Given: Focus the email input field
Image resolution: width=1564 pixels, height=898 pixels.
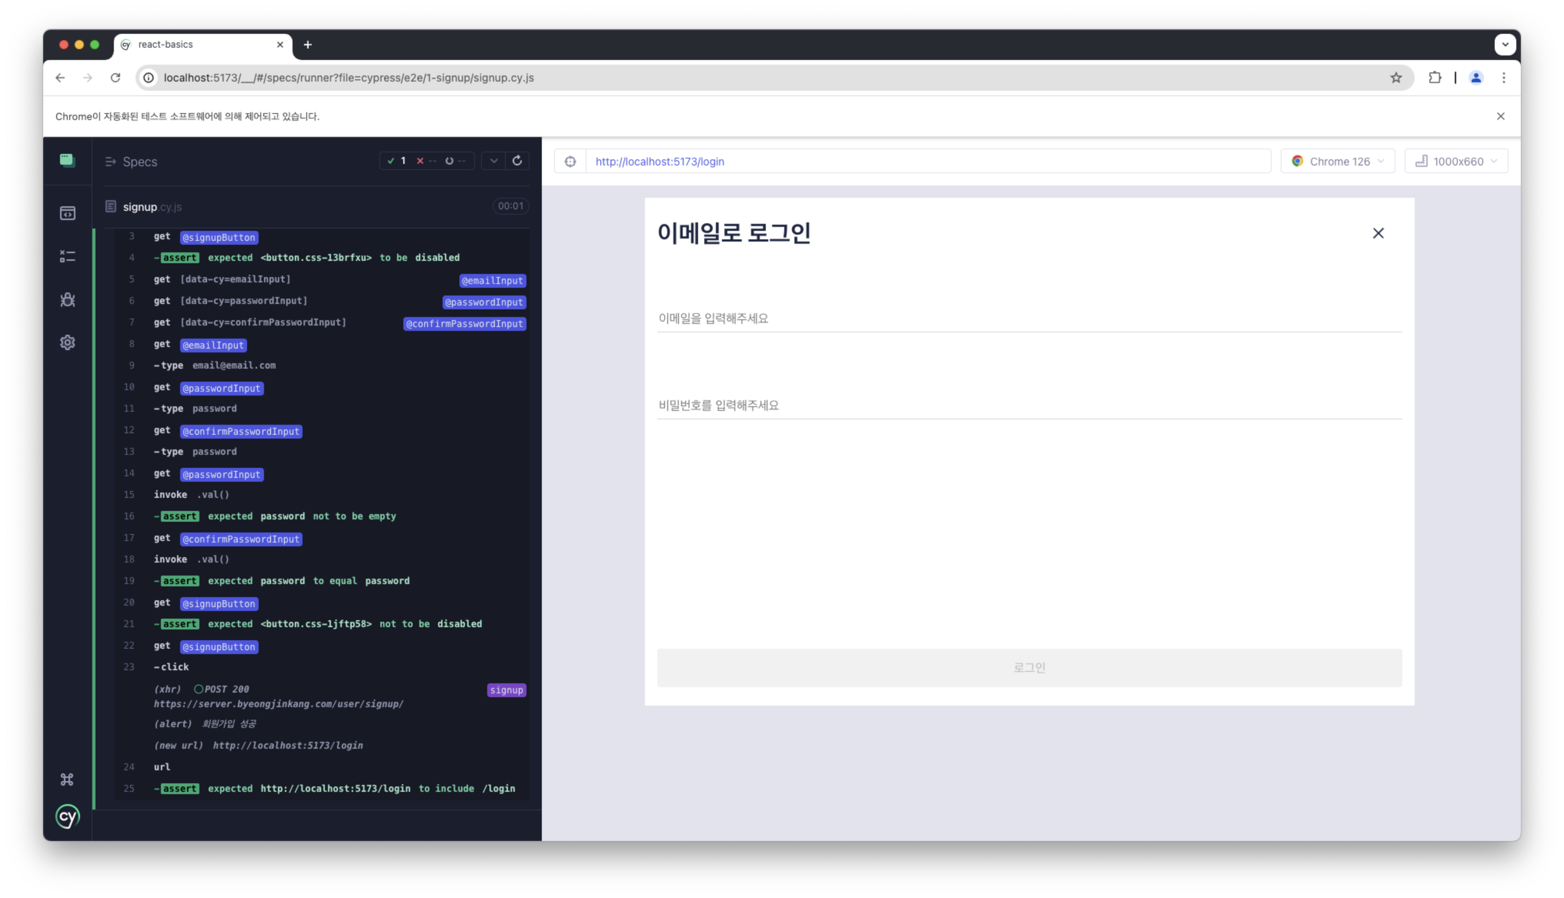Looking at the screenshot, I should [x=1029, y=318].
